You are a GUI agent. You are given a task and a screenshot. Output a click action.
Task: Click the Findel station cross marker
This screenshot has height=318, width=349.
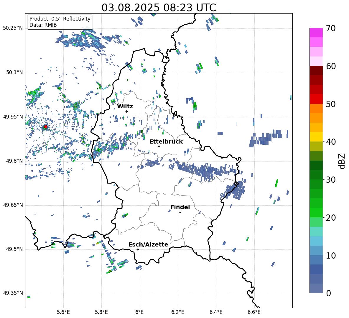pyautogui.click(x=180, y=212)
